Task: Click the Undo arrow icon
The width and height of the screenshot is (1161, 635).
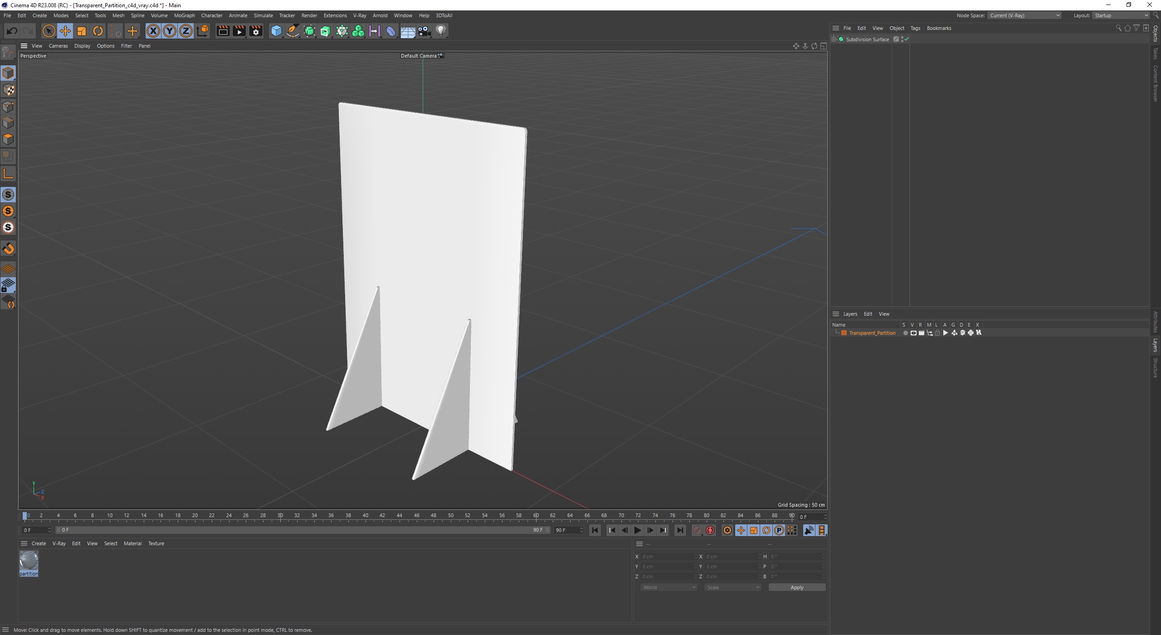Action: pyautogui.click(x=12, y=31)
